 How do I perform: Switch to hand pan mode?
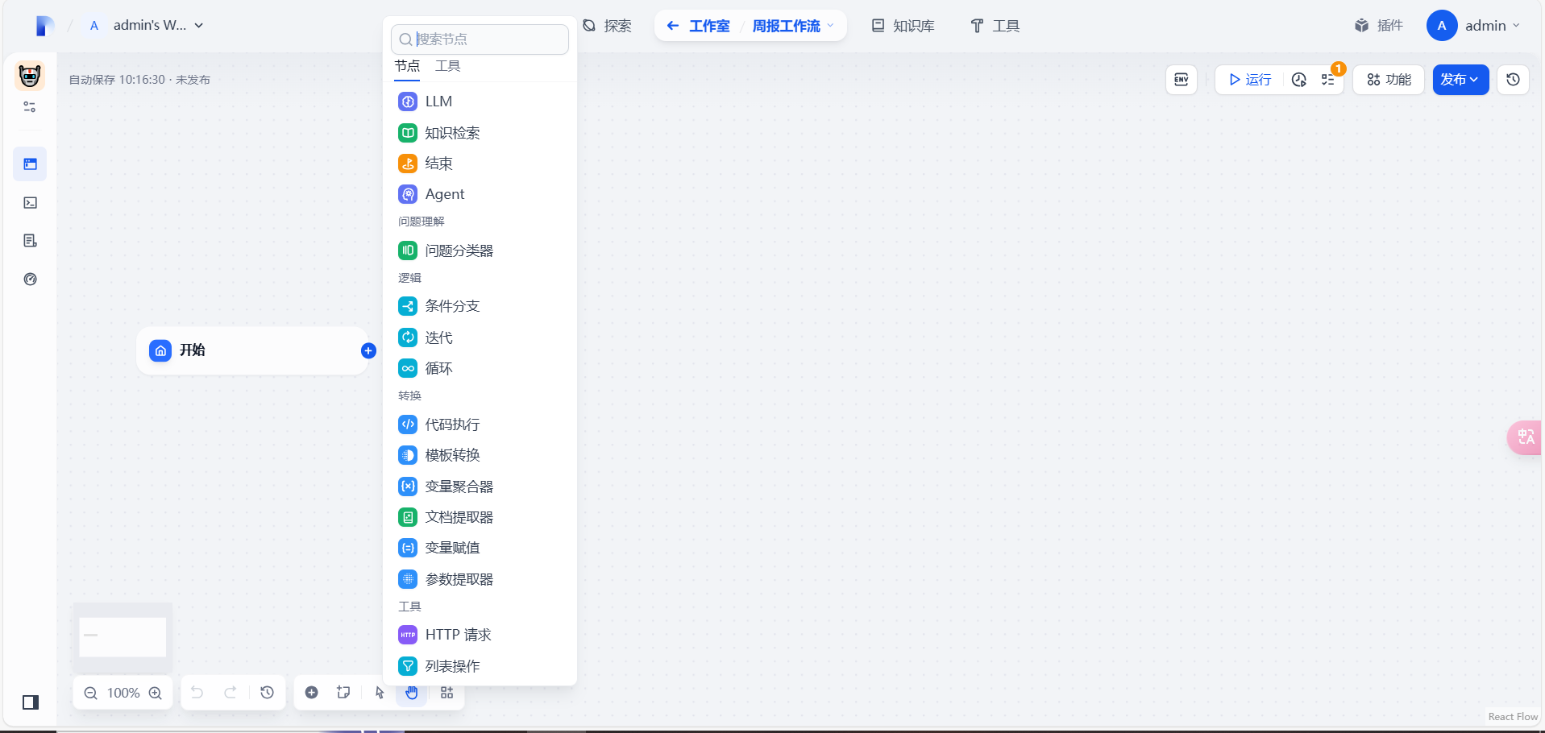411,693
